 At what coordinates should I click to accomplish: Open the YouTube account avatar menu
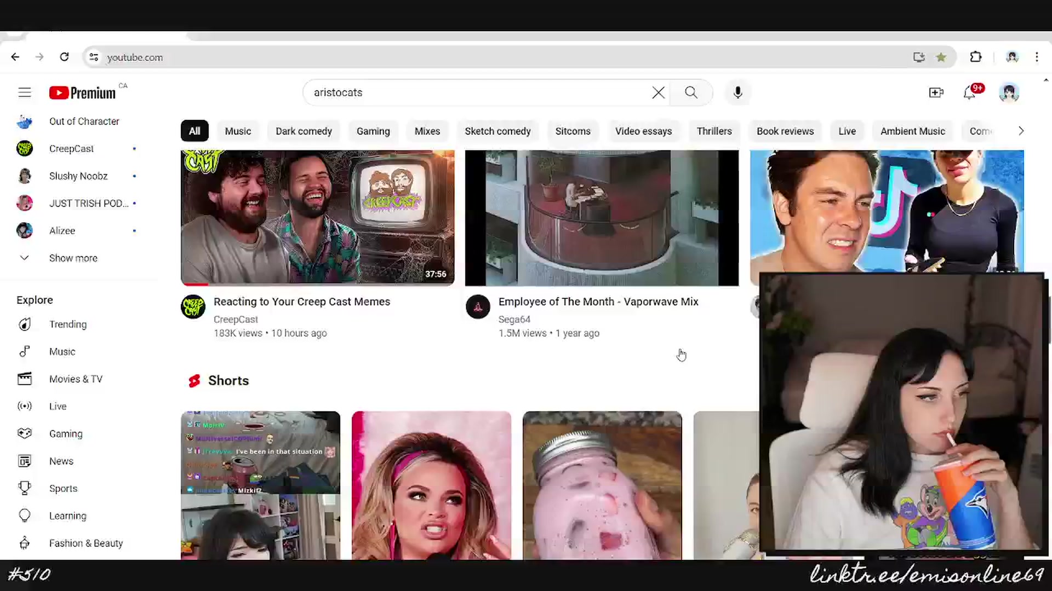click(x=1009, y=92)
